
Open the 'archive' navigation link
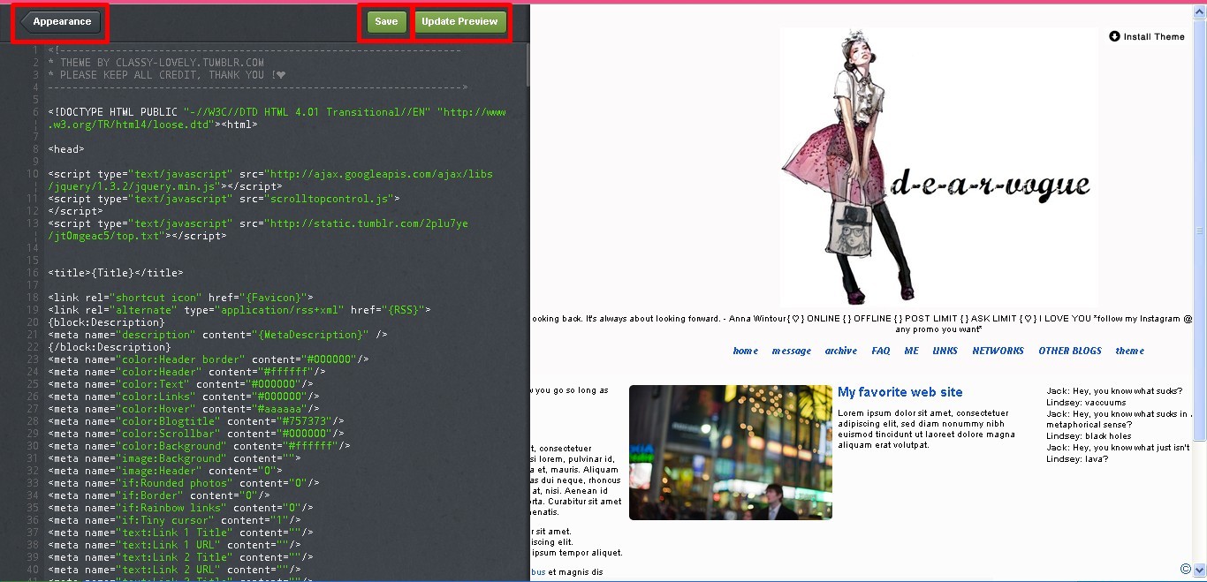(840, 351)
